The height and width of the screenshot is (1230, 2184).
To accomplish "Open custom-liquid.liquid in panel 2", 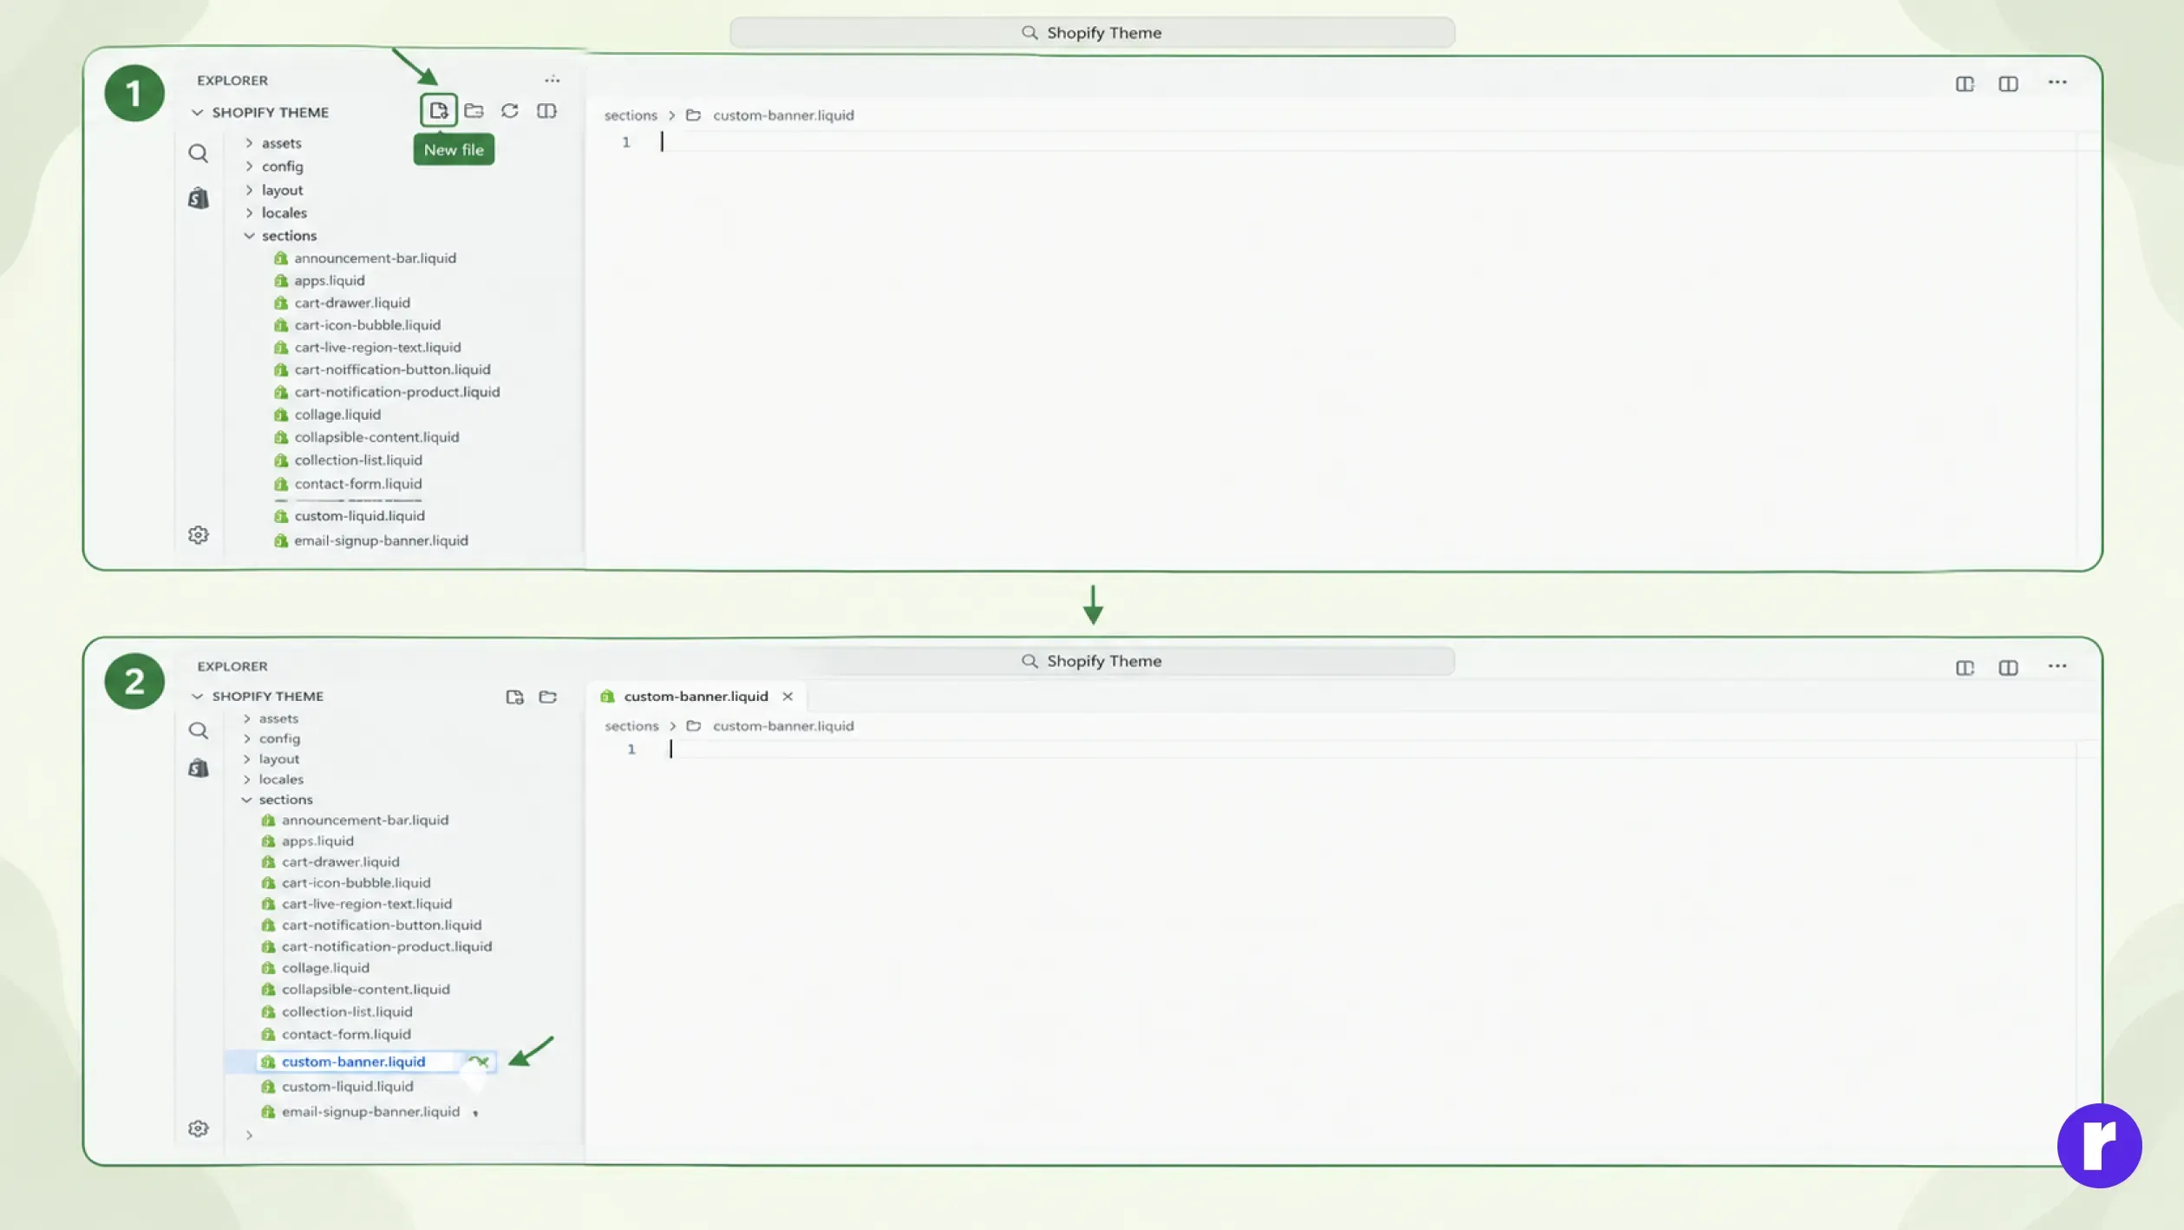I will coord(347,1087).
